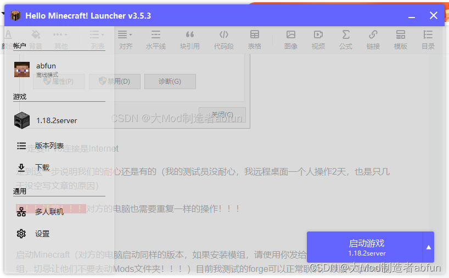Click the 诊断(G) button in background dialog
The image size is (449, 278).
[170, 82]
